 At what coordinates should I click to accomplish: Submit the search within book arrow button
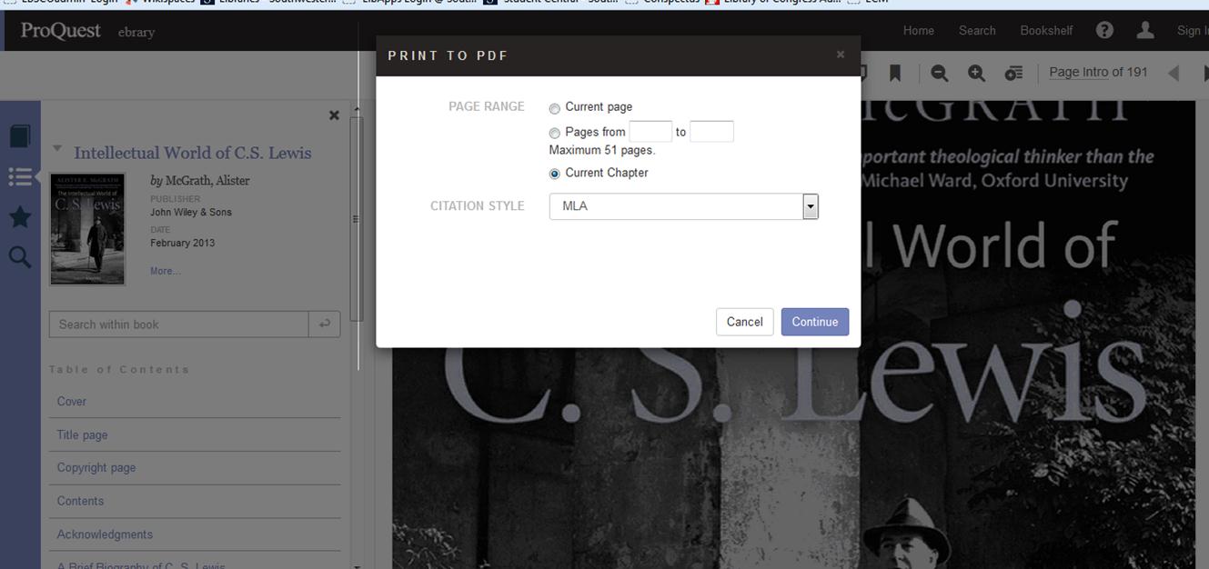click(x=325, y=324)
